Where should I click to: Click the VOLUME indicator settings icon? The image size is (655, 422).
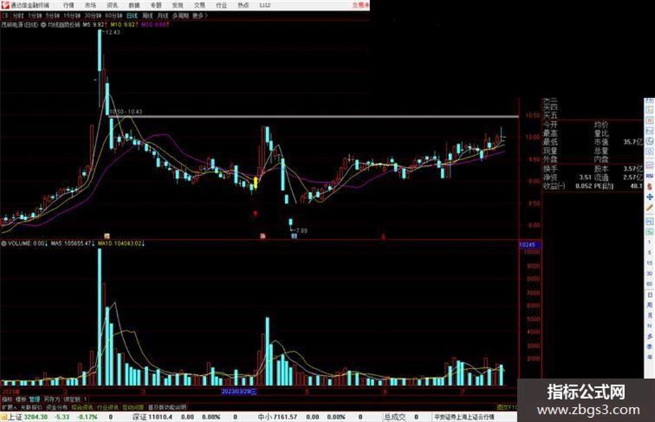point(3,243)
